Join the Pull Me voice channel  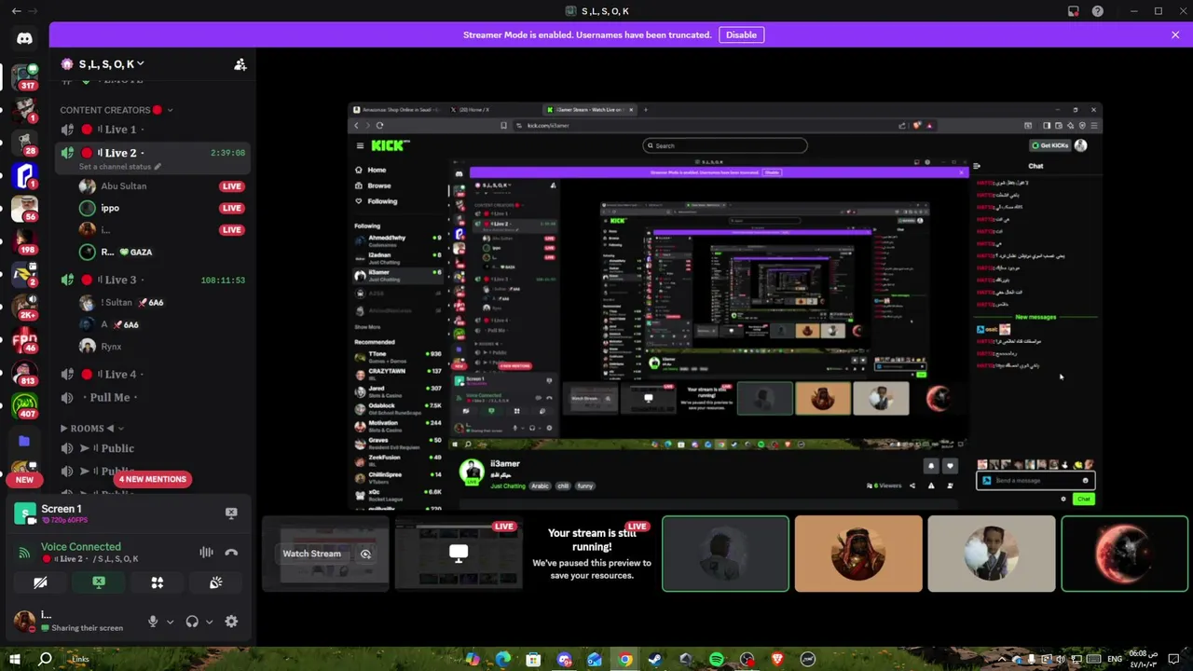coord(154,397)
